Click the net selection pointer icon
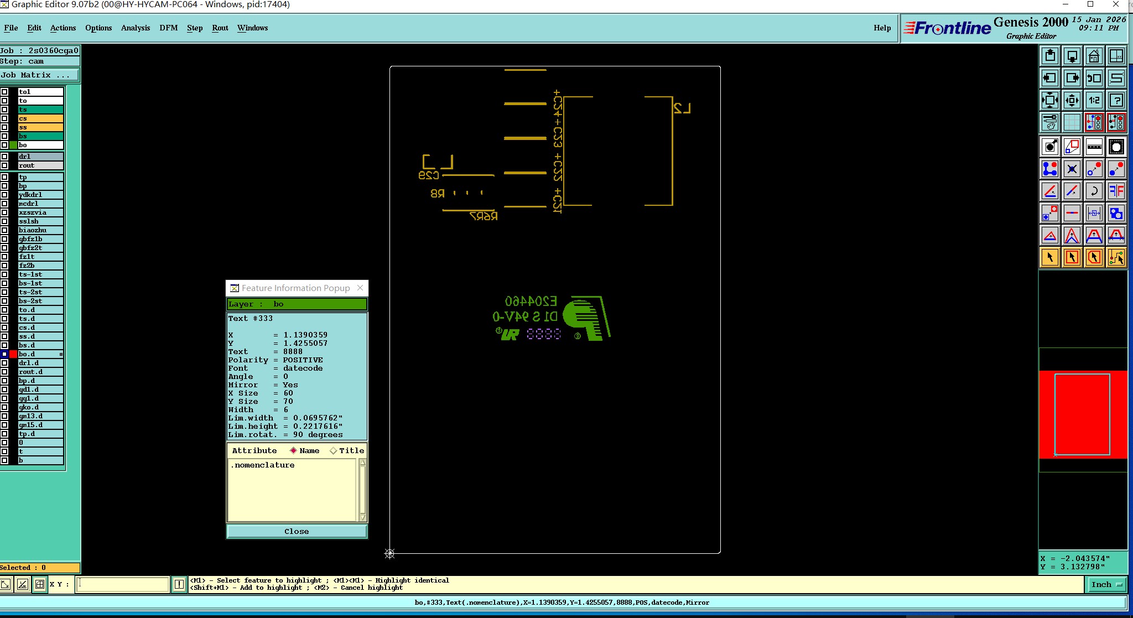The image size is (1133, 618). 1116,257
